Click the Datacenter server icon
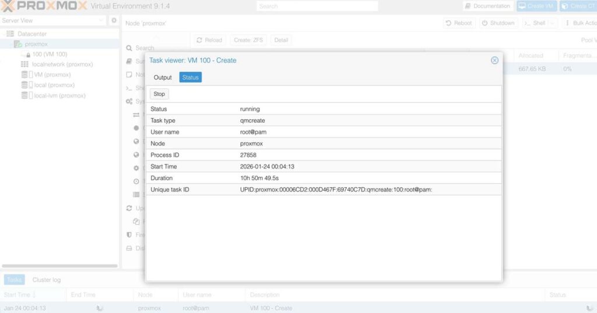 pyautogui.click(x=10, y=34)
